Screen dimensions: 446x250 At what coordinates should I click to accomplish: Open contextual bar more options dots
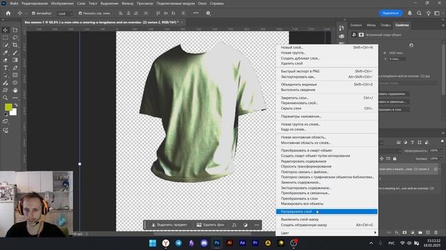click(x=256, y=225)
